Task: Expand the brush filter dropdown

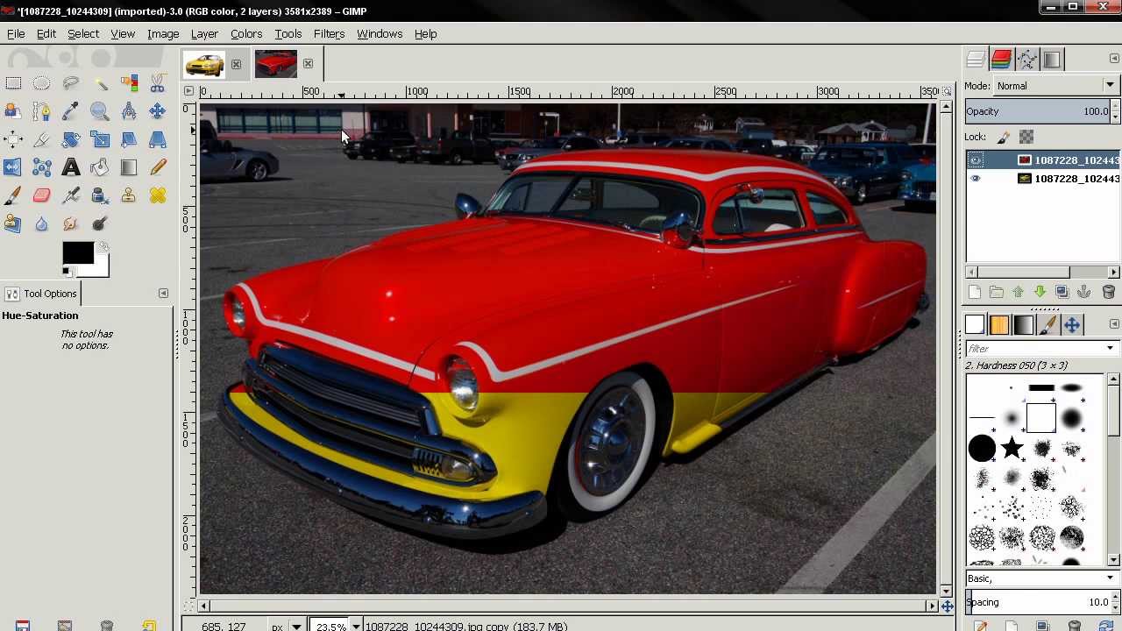Action: tap(1110, 349)
